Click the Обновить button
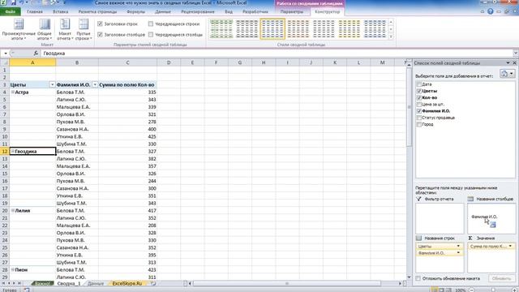 [501, 278]
